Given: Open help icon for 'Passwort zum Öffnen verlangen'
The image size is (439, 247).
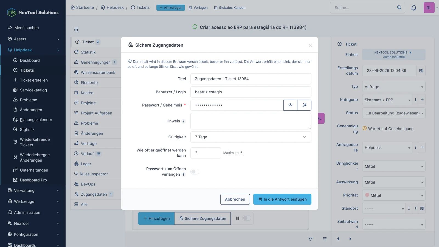Looking at the screenshot, I should [184, 175].
